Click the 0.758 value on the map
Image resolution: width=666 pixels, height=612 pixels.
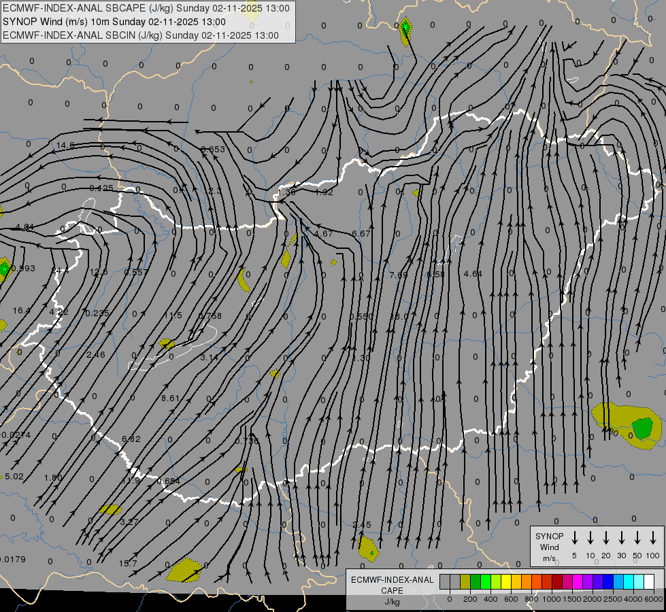pyautogui.click(x=210, y=316)
